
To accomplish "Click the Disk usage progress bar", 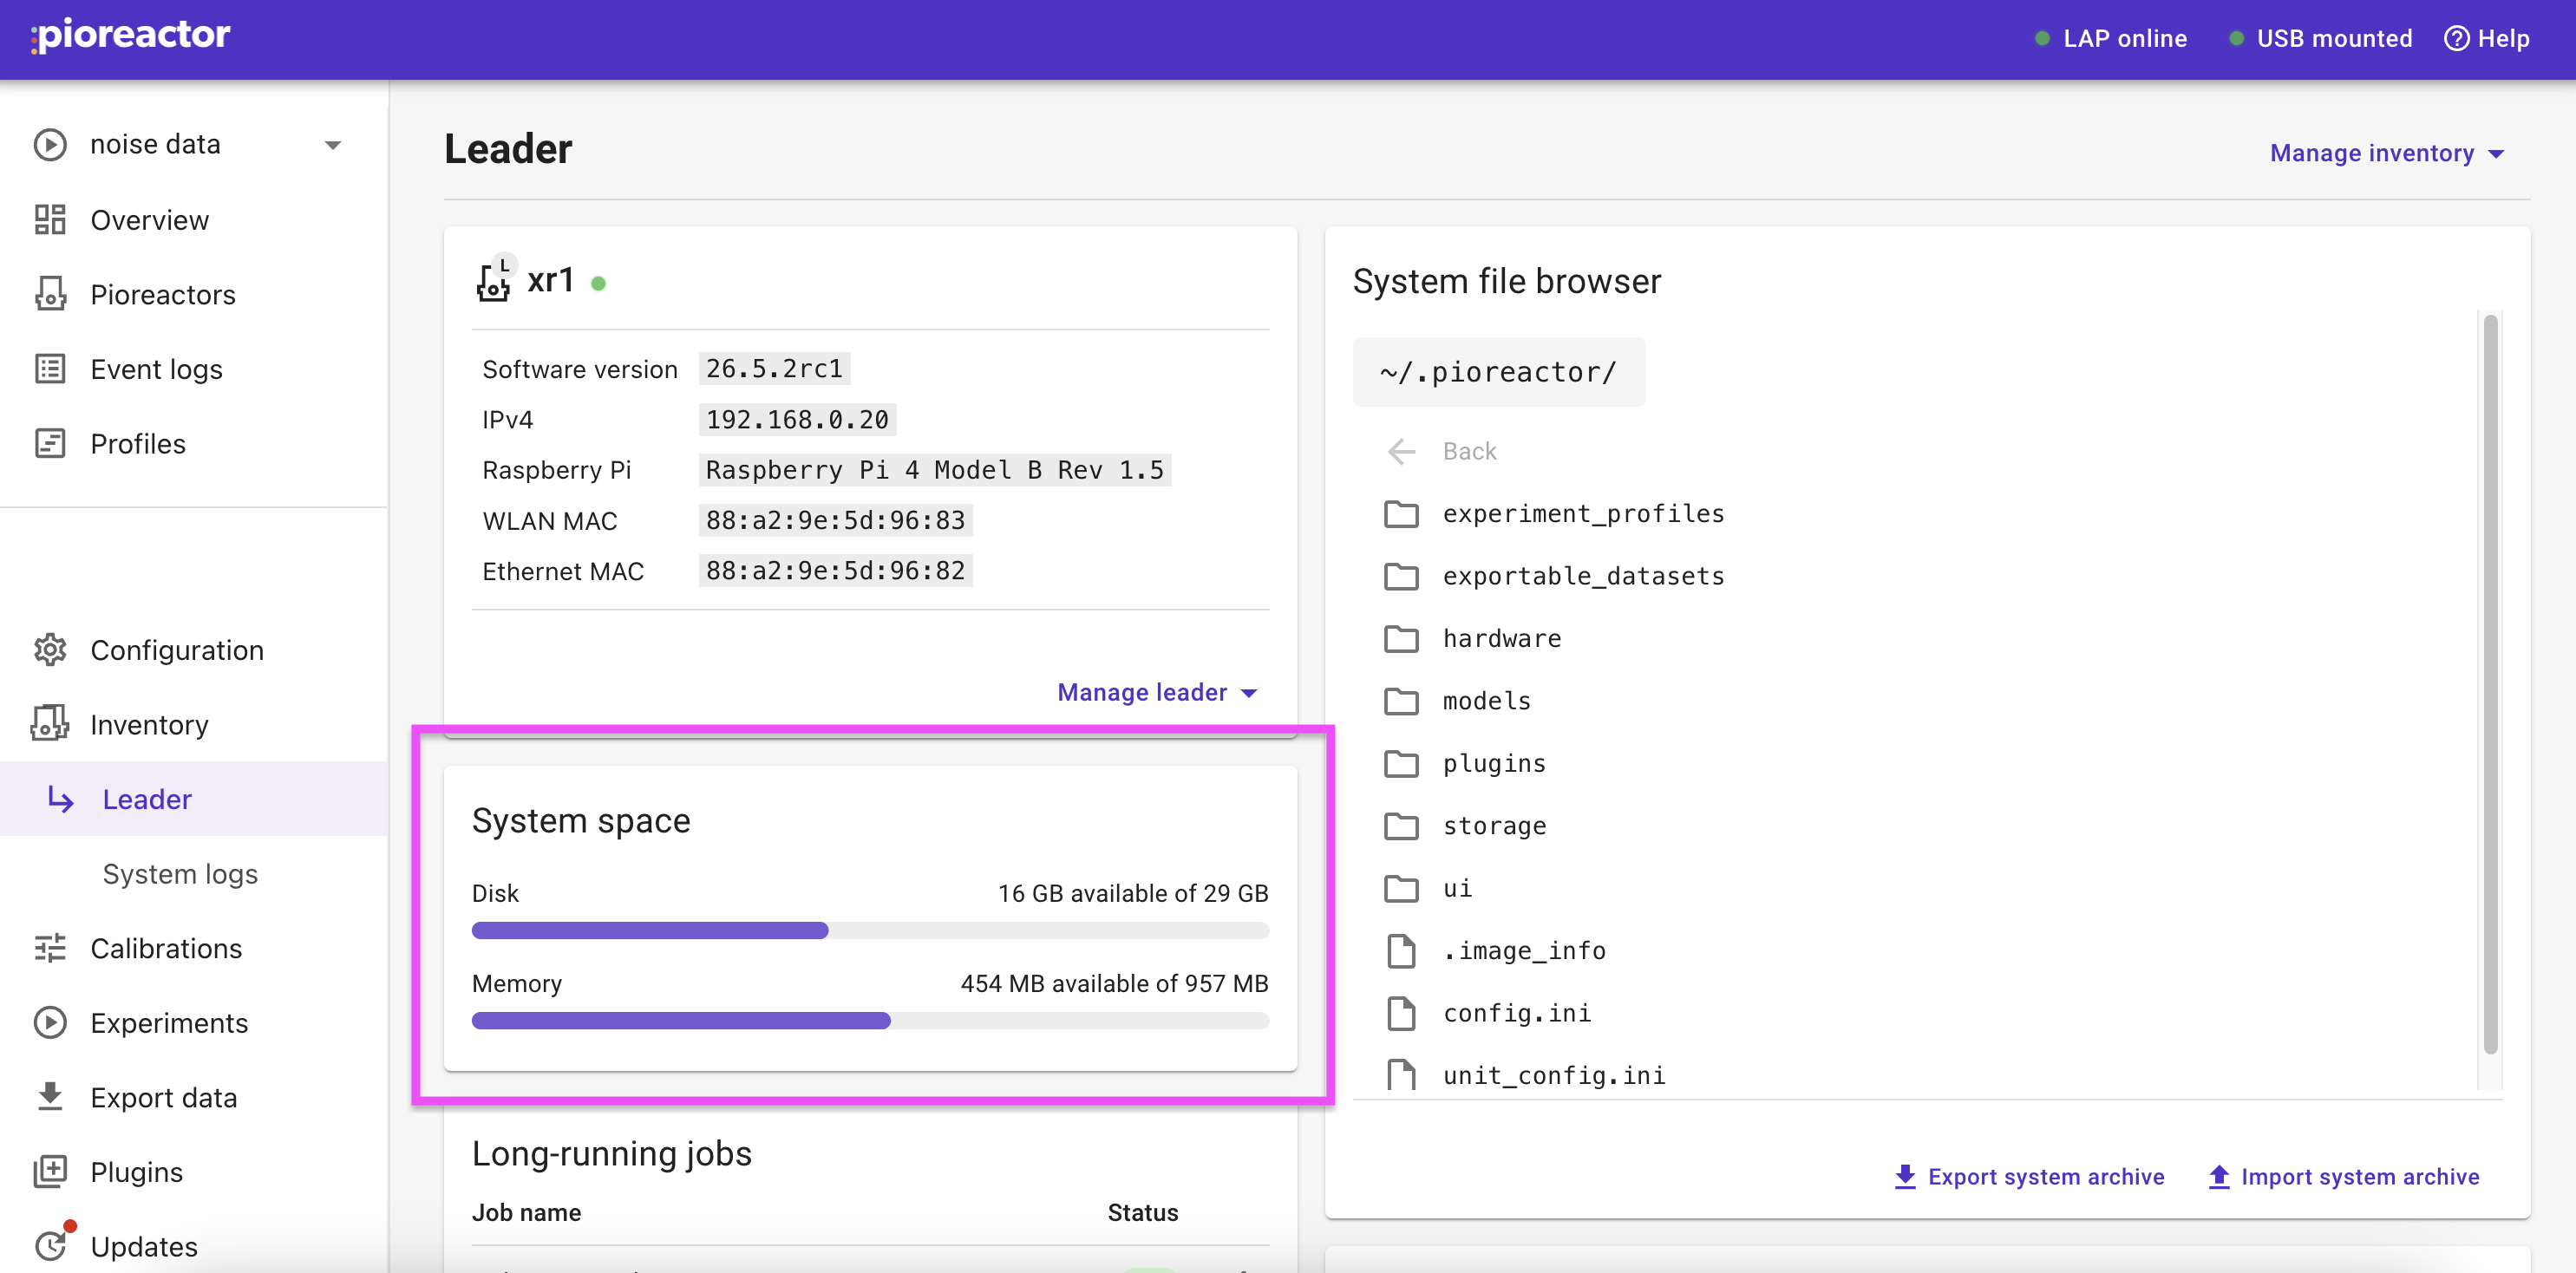I will pyautogui.click(x=870, y=931).
